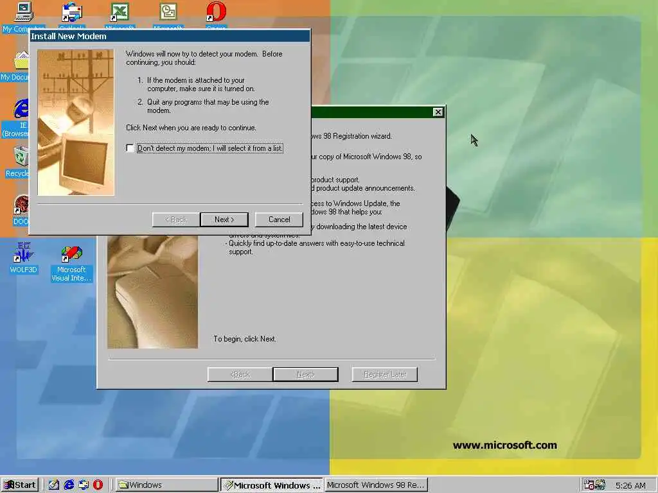
Task: Click Register Later in the Registration wizard
Action: point(385,374)
